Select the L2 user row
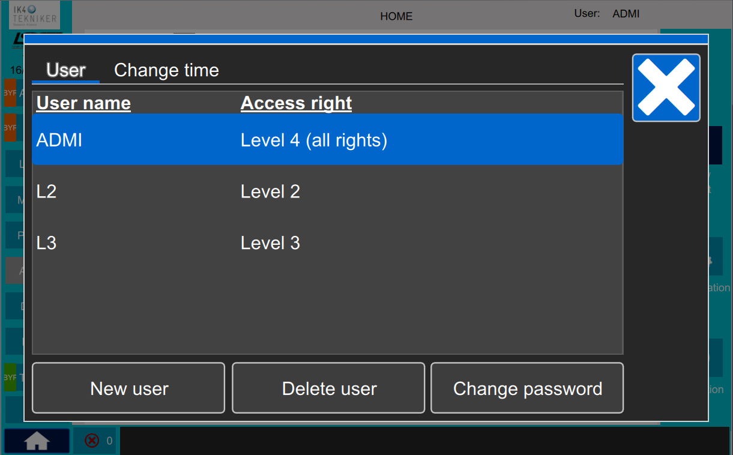 click(x=328, y=191)
